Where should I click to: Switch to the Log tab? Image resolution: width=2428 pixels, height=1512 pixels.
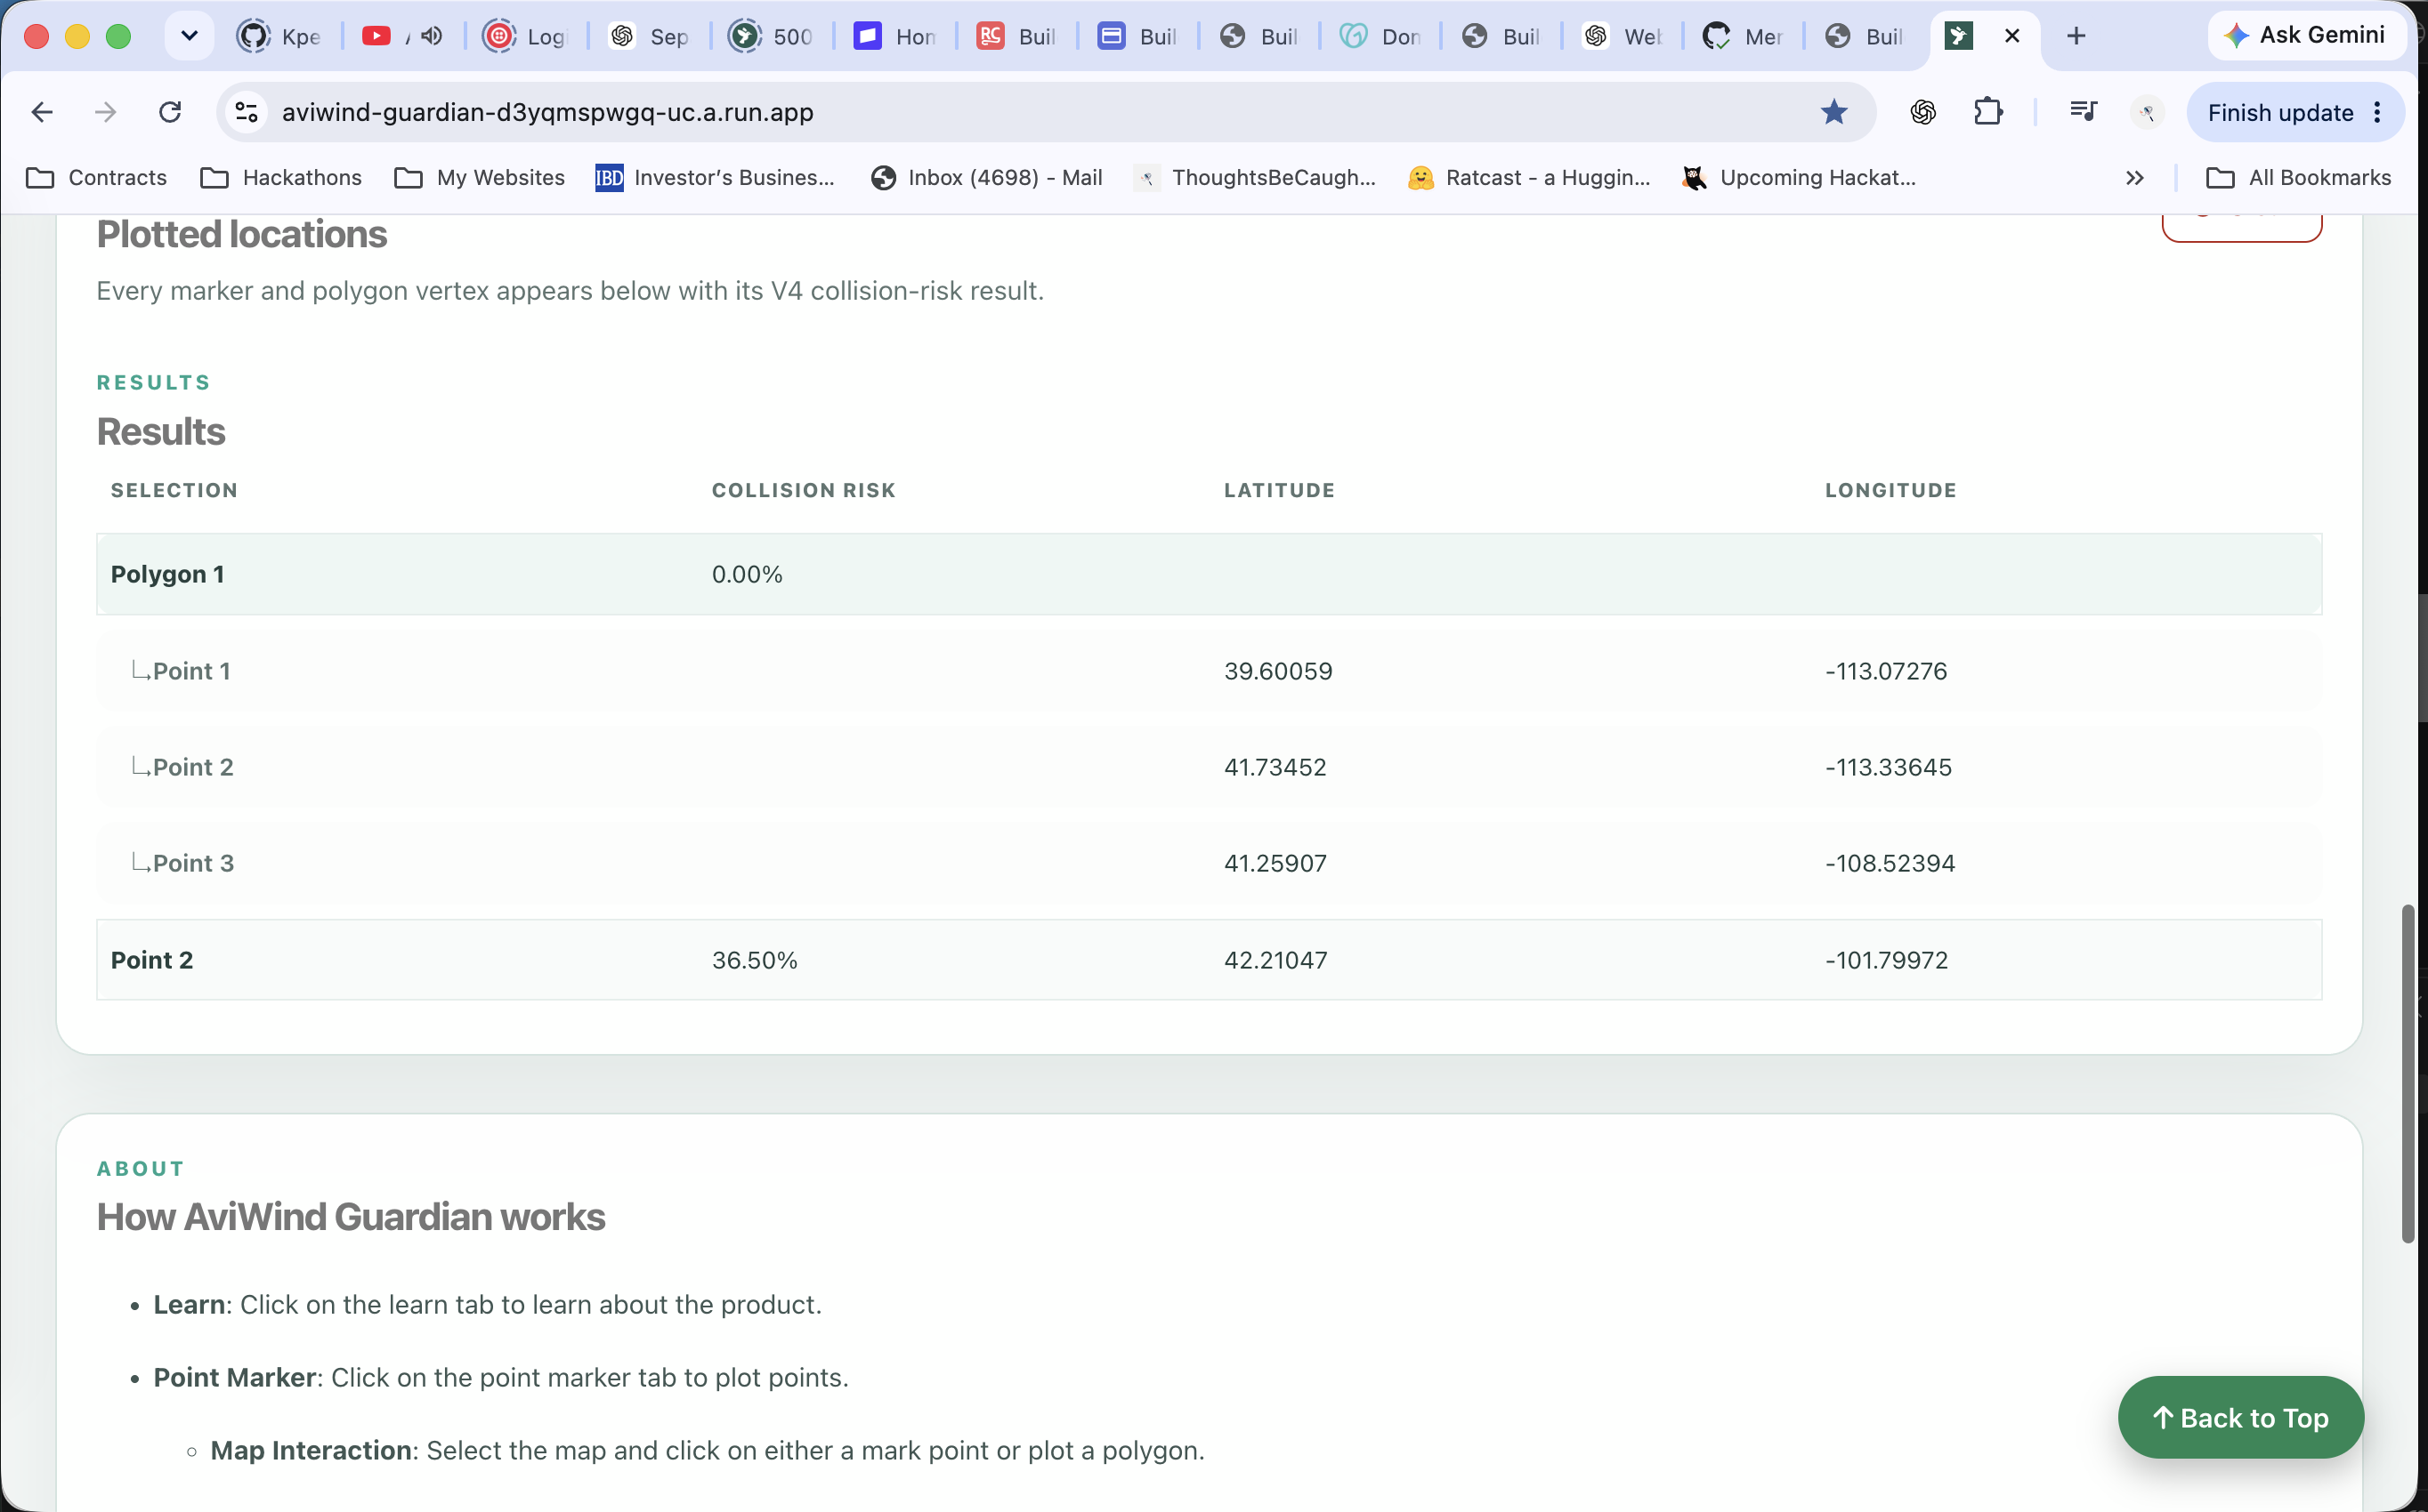point(525,37)
